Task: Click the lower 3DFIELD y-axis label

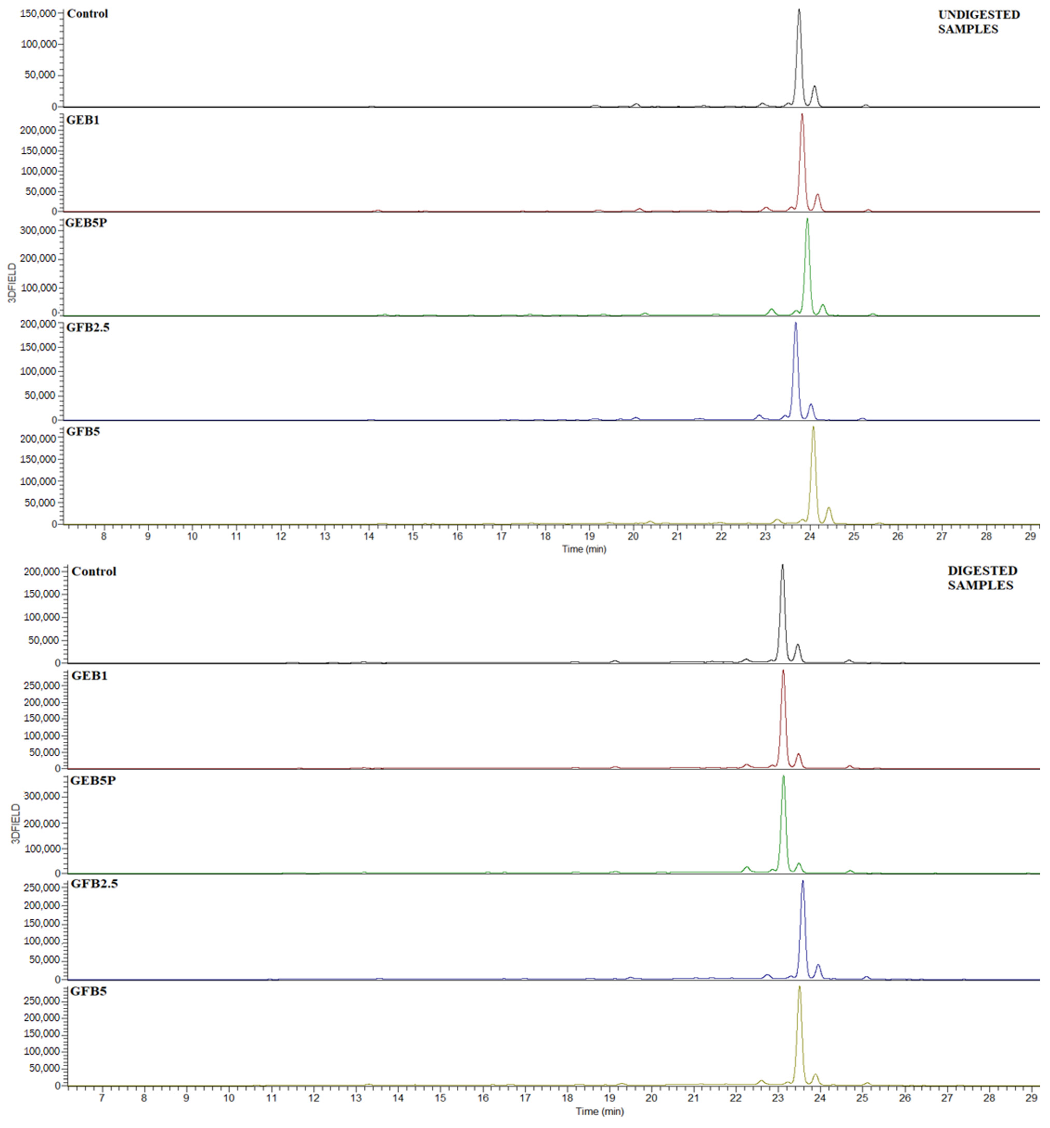Action: click(16, 823)
